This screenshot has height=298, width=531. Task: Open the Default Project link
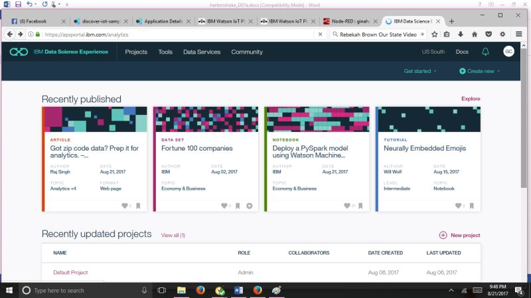click(70, 272)
